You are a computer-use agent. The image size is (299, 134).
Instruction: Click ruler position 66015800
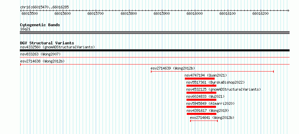(x=129, y=13)
